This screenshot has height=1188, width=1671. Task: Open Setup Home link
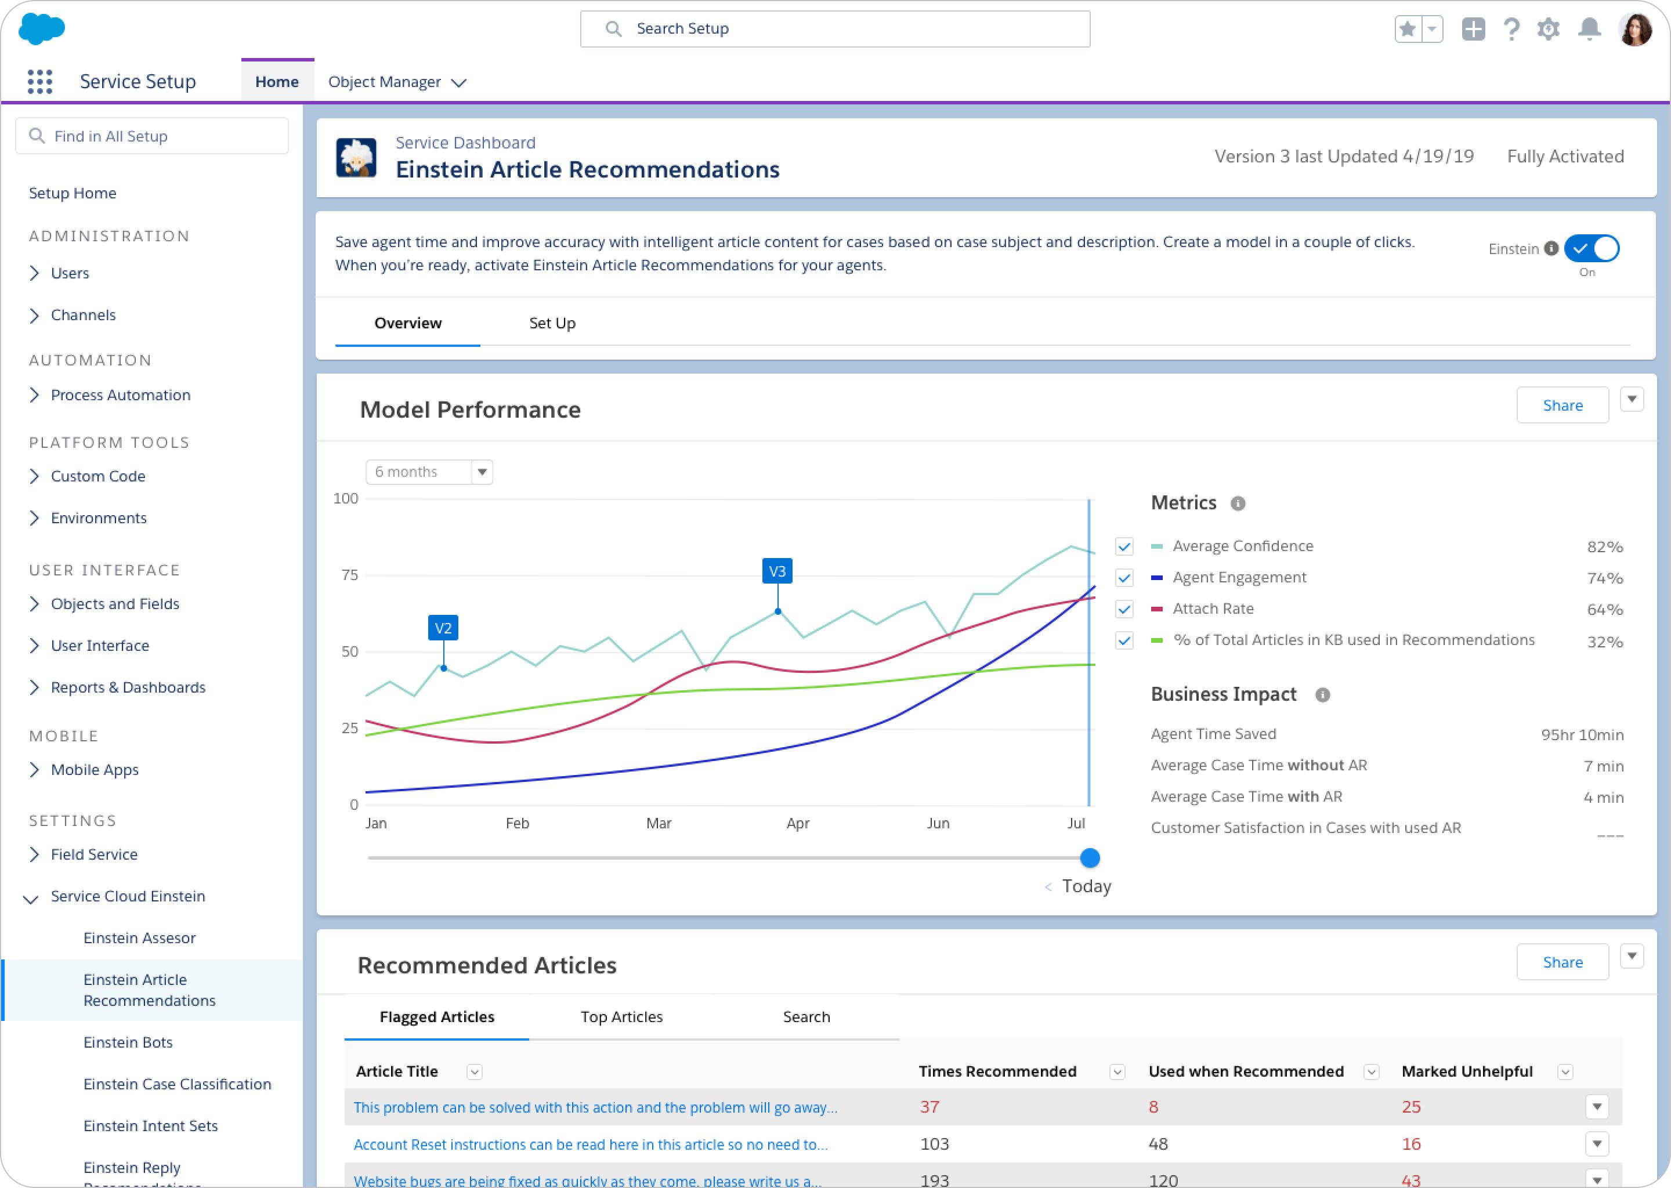73,193
